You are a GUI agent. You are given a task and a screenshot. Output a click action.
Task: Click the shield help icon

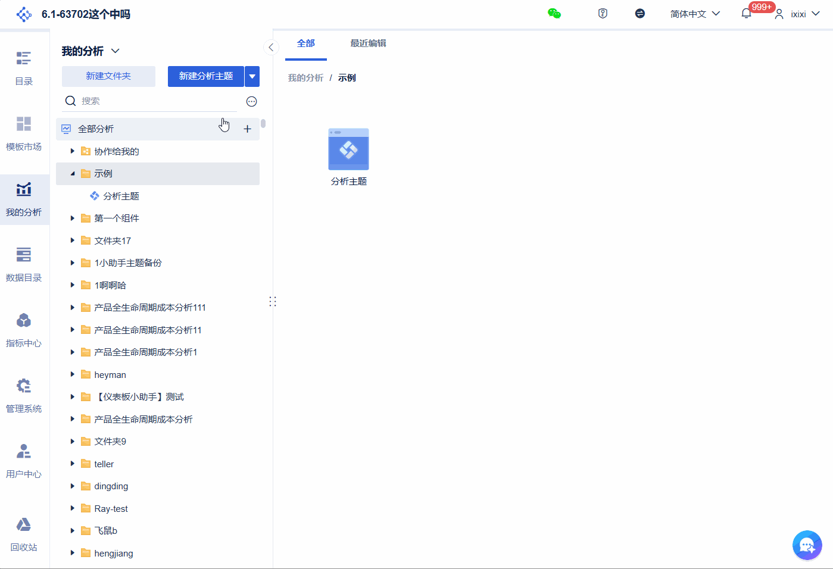[603, 14]
